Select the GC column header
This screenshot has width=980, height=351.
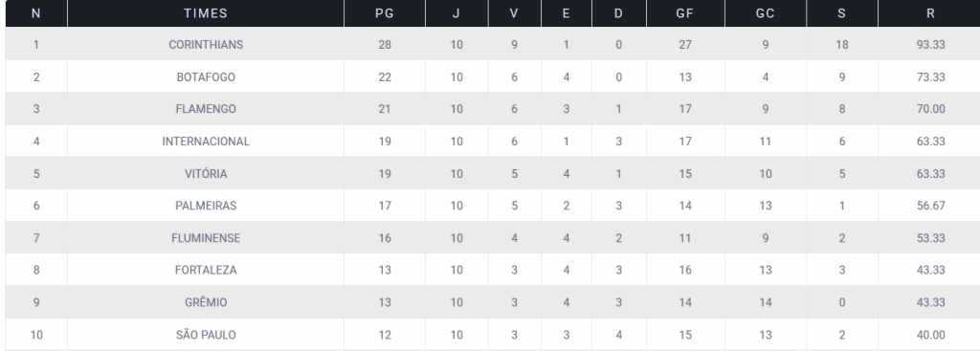[x=766, y=13]
